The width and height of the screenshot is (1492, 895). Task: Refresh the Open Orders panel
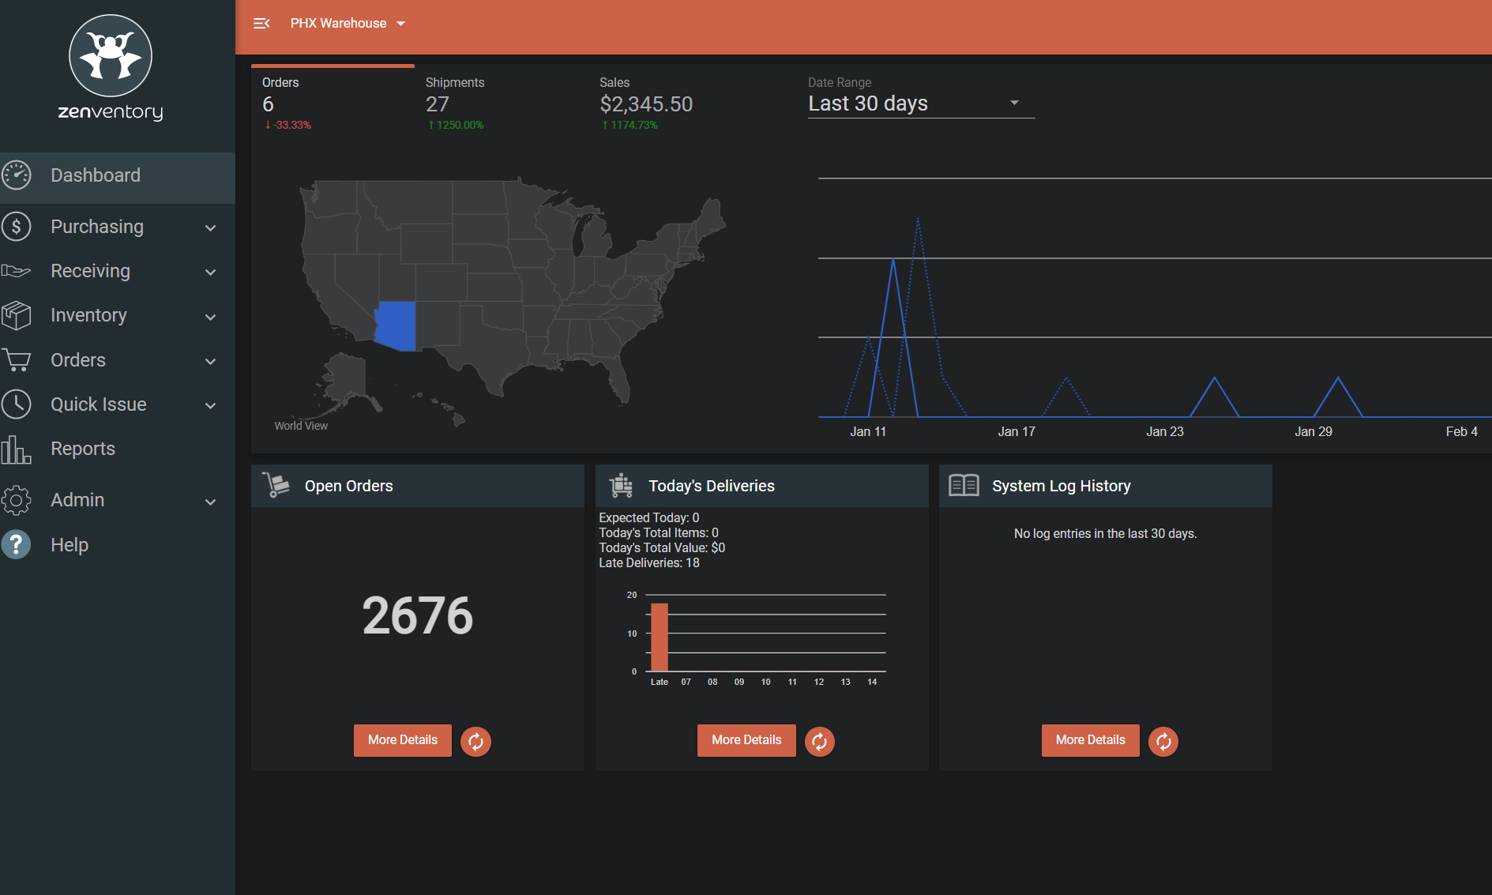coord(475,741)
